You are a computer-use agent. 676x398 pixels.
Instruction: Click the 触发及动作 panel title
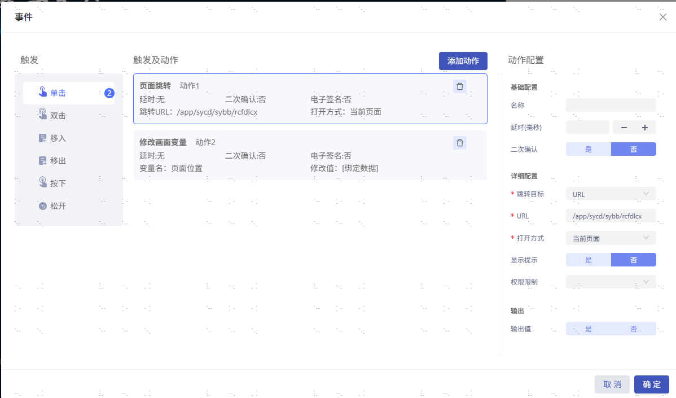[x=156, y=60]
